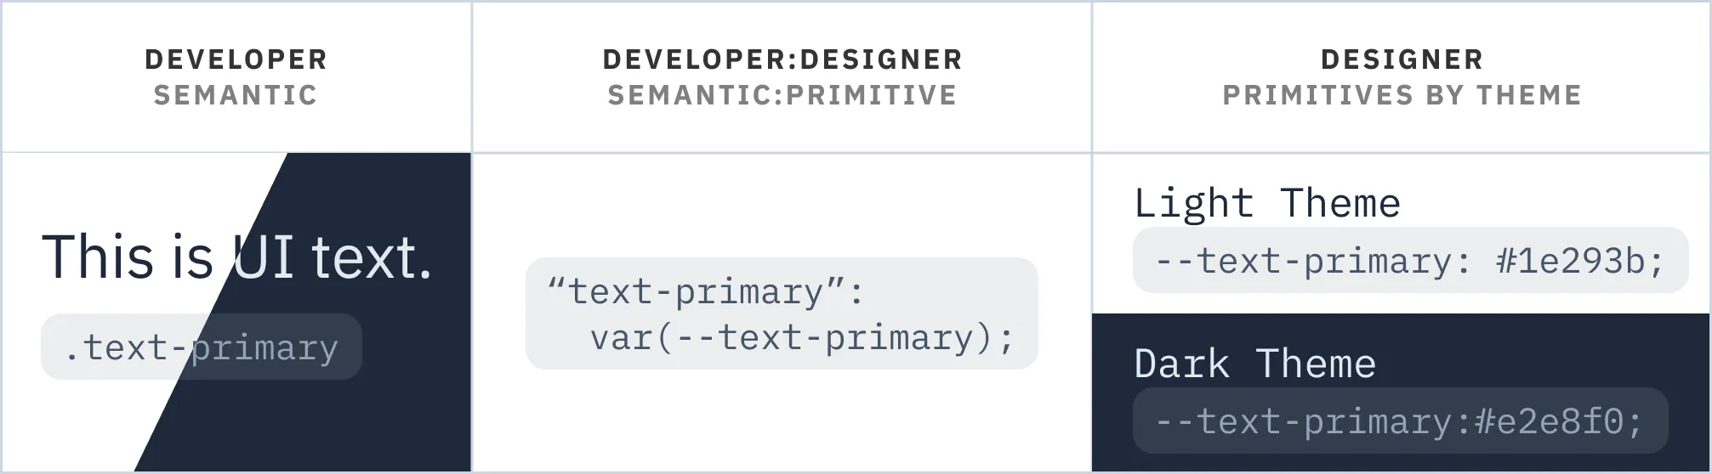The image size is (1712, 474).
Task: Click the DEVELOPER column heading
Action: 236,59
